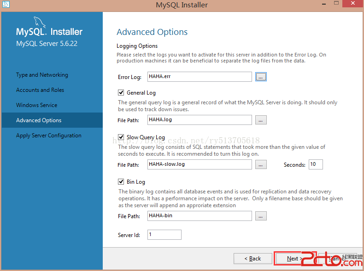Click the Back button
The width and height of the screenshot is (364, 271).
(x=253, y=259)
